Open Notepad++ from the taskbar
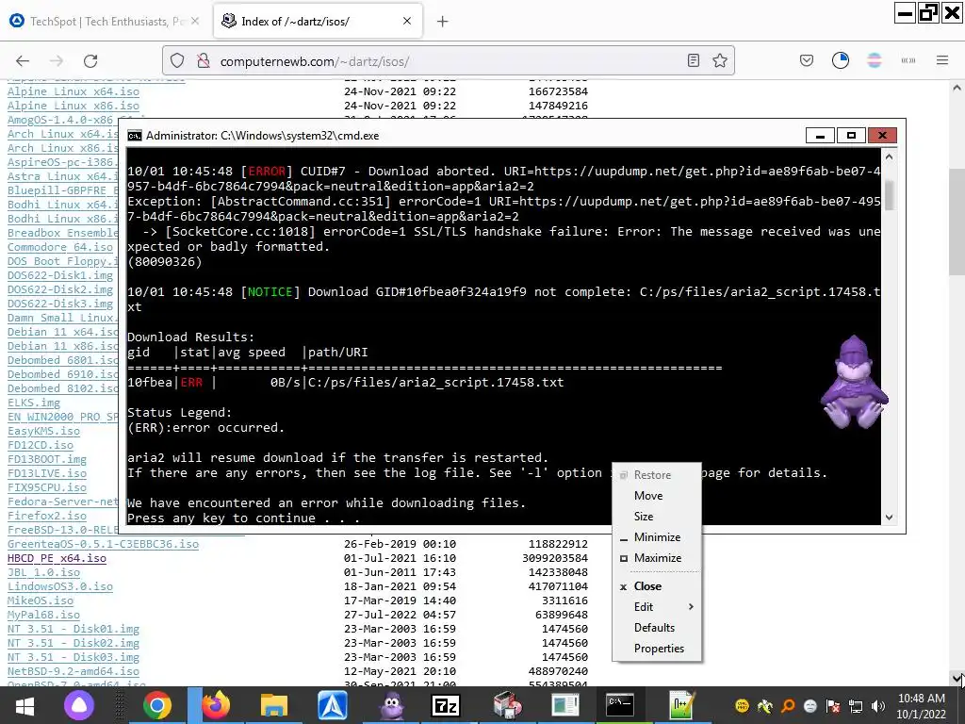The height and width of the screenshot is (724, 965). pos(682,706)
